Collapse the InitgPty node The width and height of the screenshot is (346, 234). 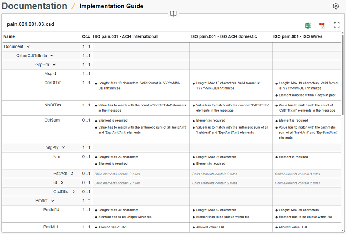[x=63, y=148]
